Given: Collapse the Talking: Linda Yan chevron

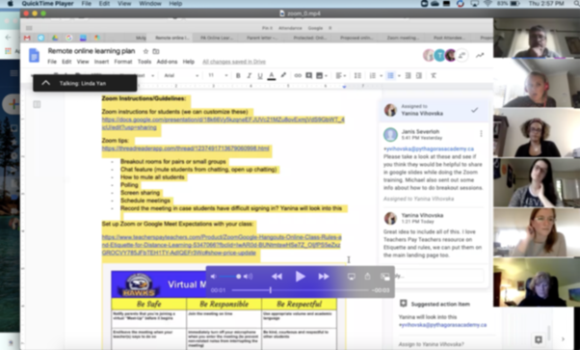Looking at the screenshot, I should click(x=46, y=83).
